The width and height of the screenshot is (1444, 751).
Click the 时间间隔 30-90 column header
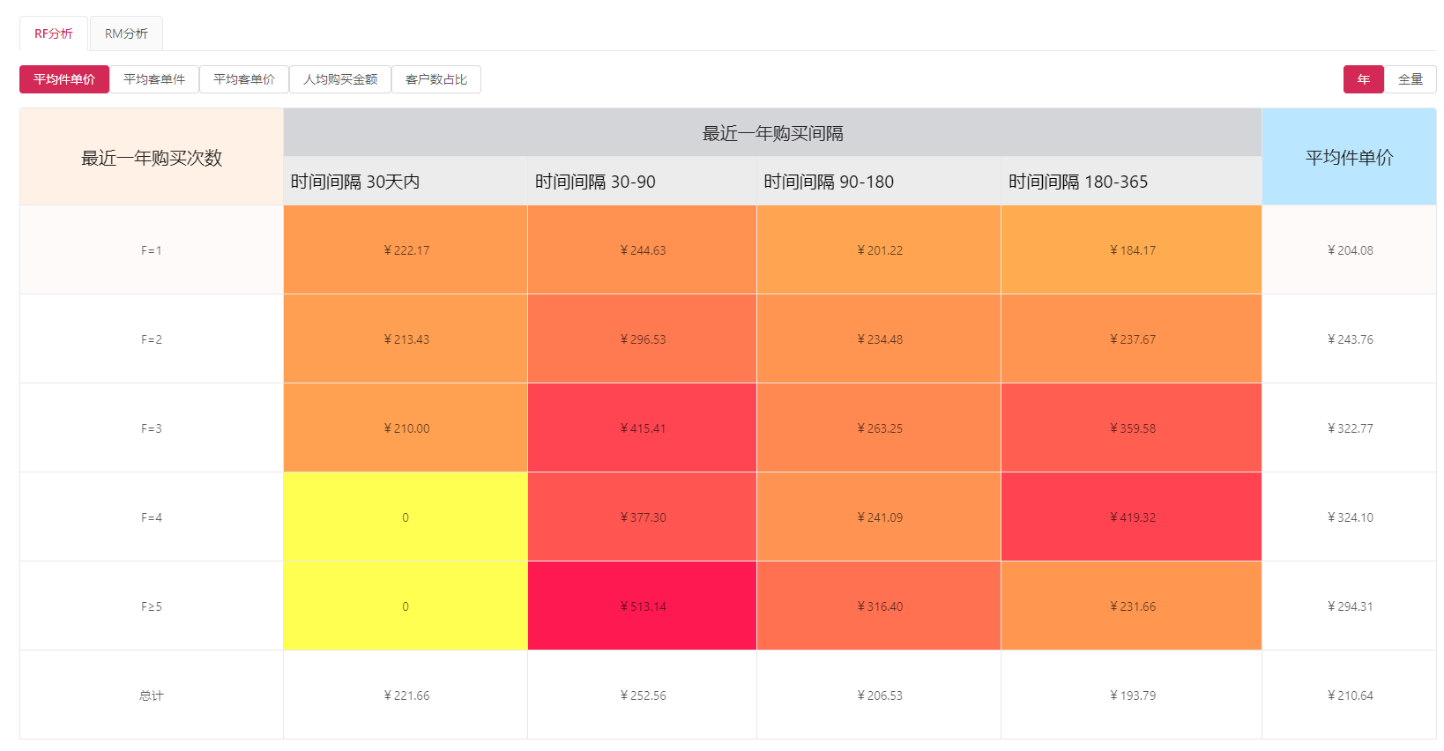(x=642, y=182)
